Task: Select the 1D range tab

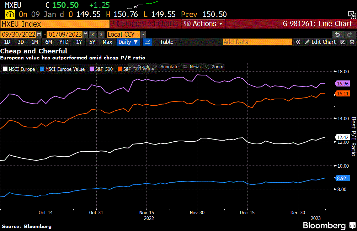Action: point(7,42)
